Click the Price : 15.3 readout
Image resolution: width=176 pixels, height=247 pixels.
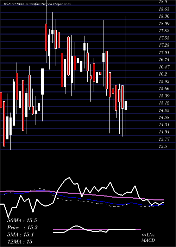pyautogui.click(x=23, y=228)
